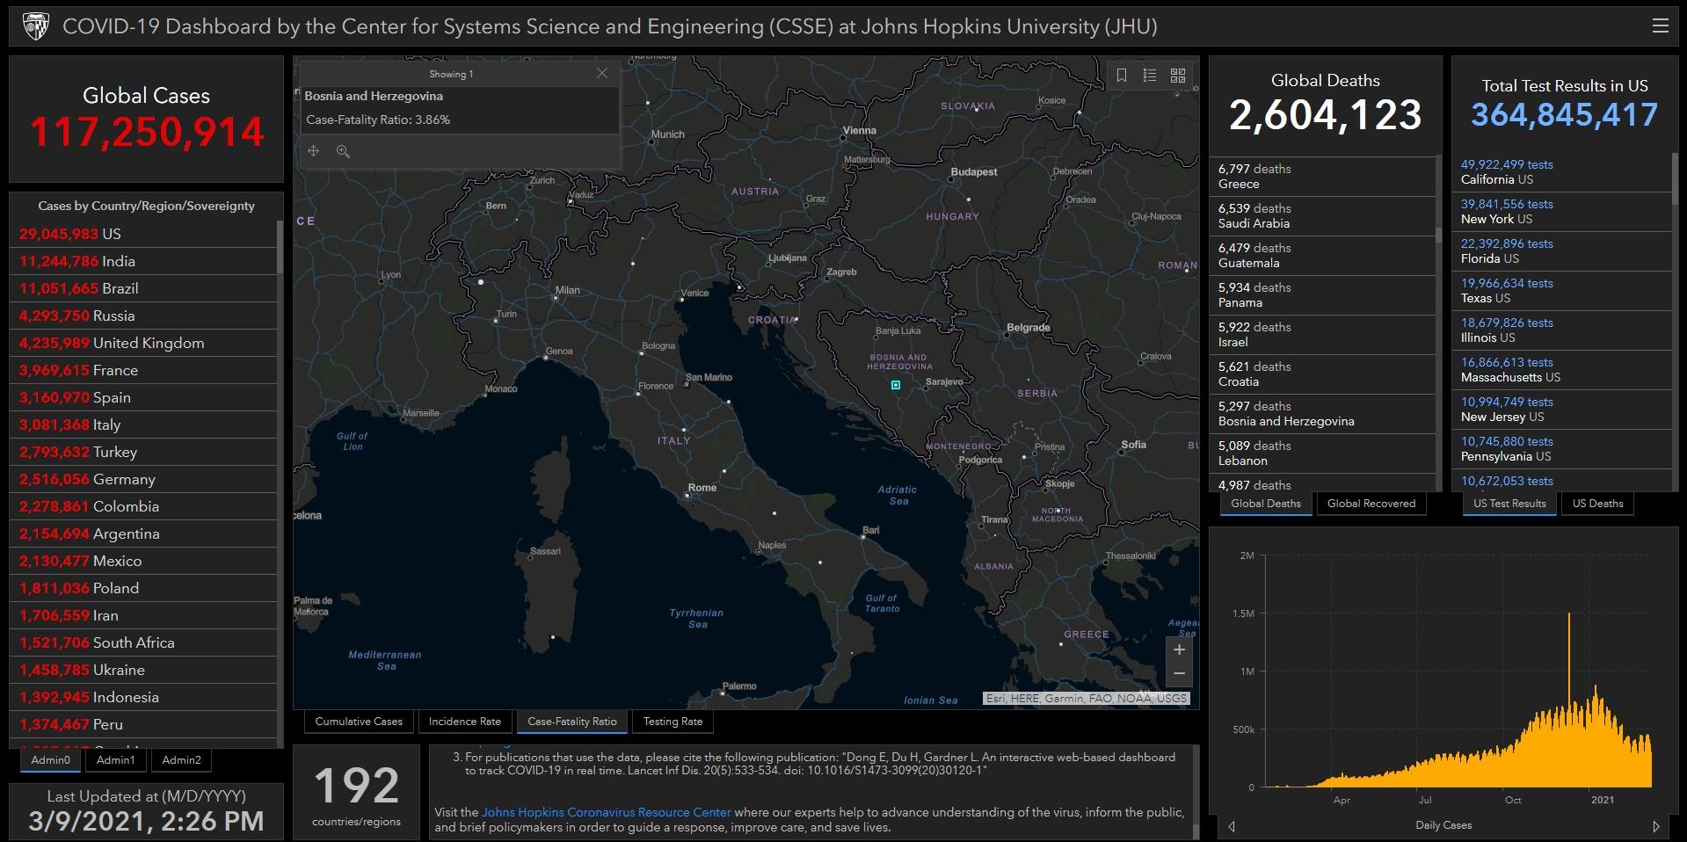
Task: Select US in the cases list
Action: (143, 234)
